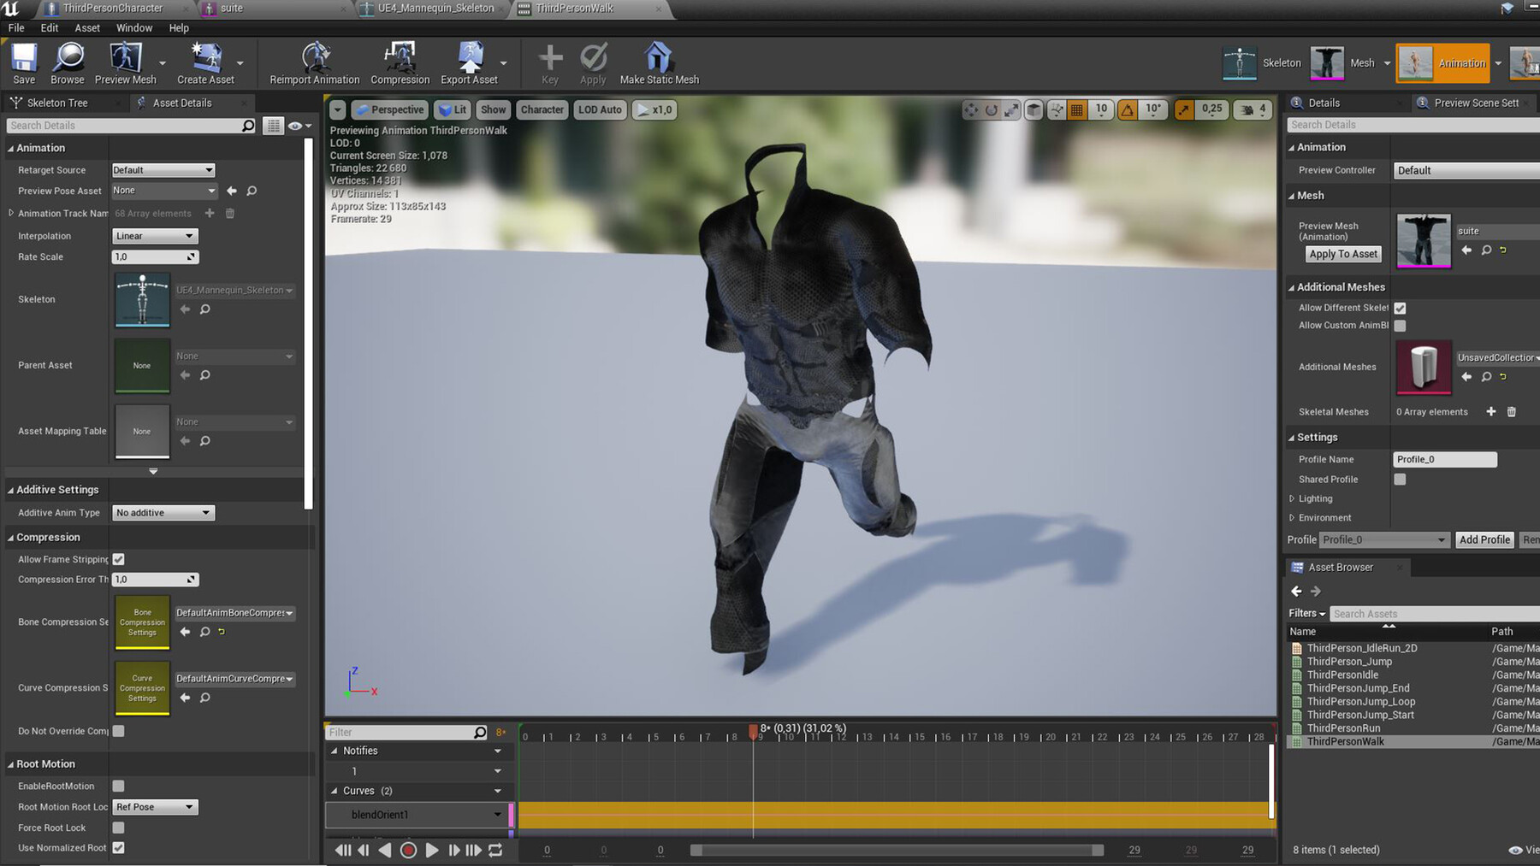
Task: Toggle Allow Different Skeletons checkbox
Action: pyautogui.click(x=1400, y=308)
